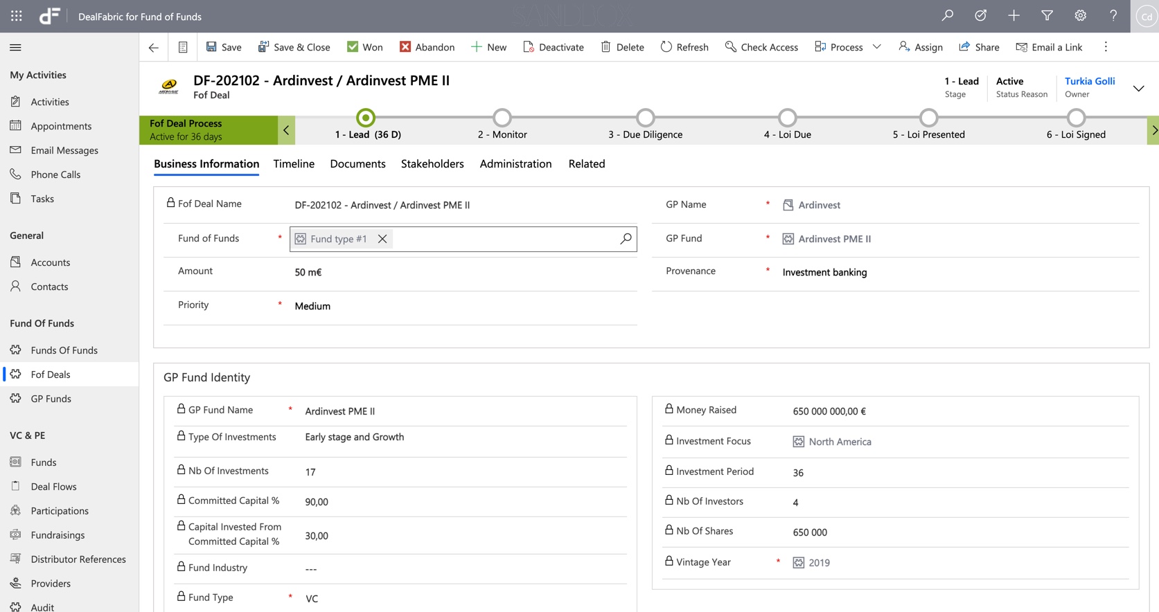The width and height of the screenshot is (1159, 612).
Task: Open the Provenance Investment banking dropdown
Action: (958, 272)
